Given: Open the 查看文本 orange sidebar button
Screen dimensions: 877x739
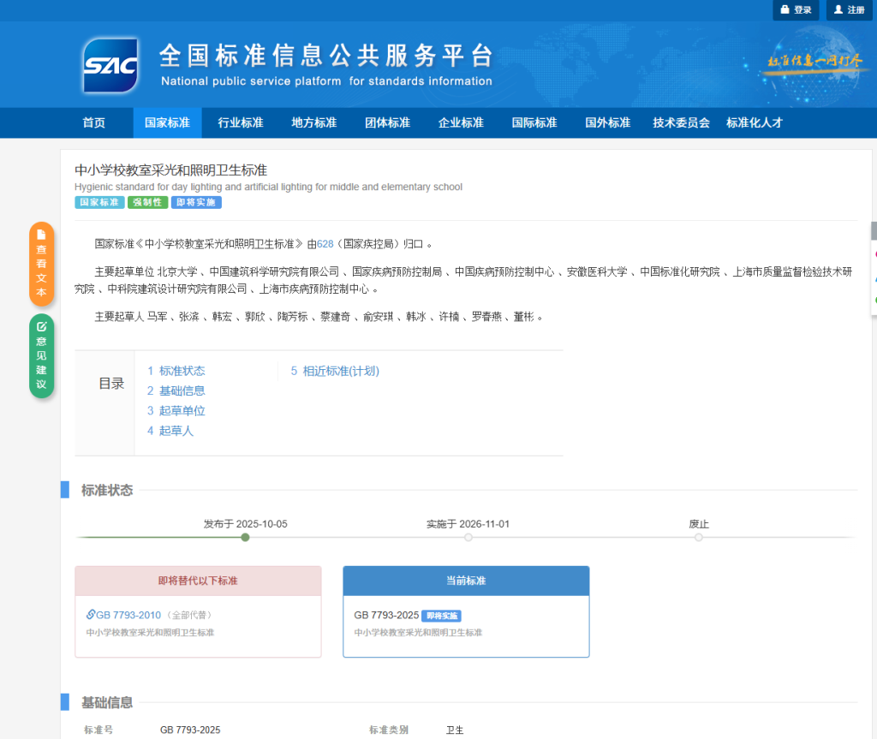Looking at the screenshot, I should [41, 264].
